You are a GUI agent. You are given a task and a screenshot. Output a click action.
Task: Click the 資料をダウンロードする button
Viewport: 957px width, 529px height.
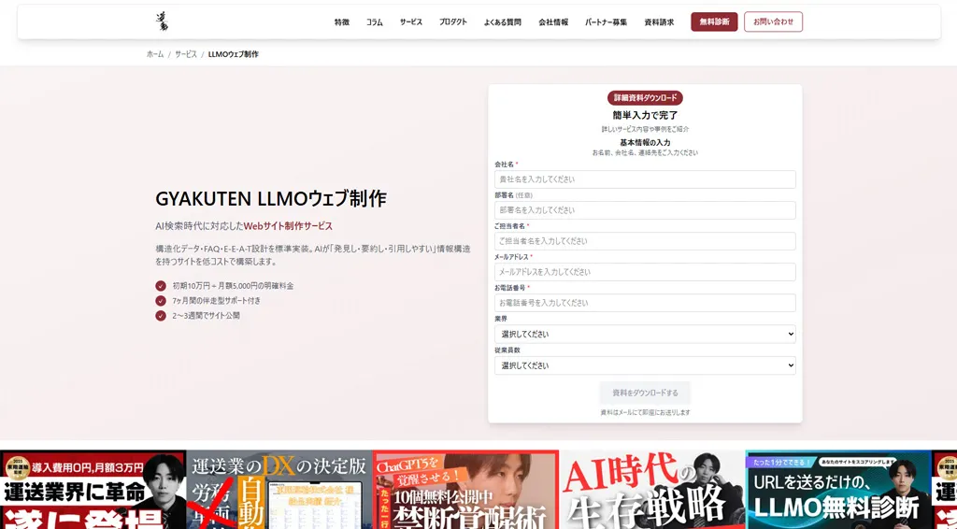point(645,393)
